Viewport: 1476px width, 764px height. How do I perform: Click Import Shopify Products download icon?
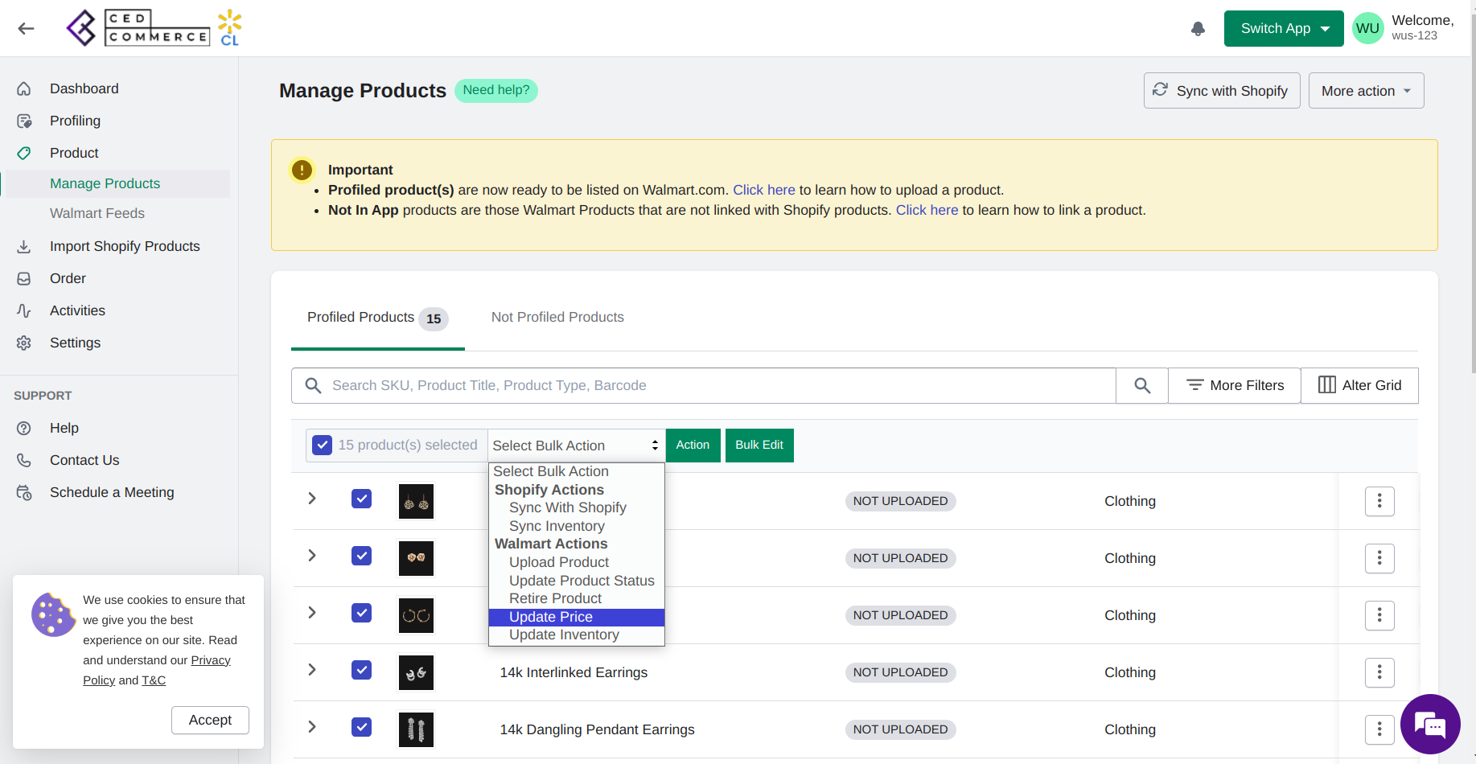tap(24, 246)
